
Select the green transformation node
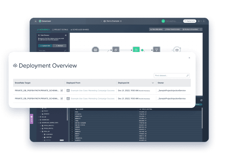[x=136, y=49]
